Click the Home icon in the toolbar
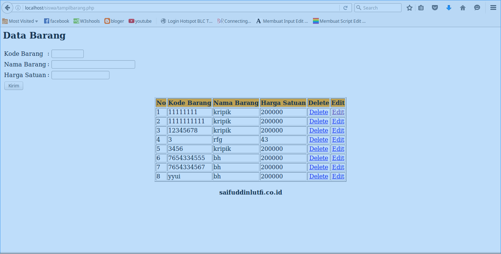 (x=463, y=7)
